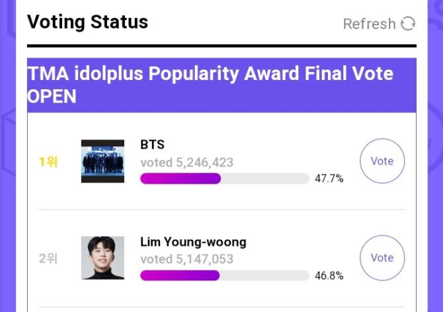
Task: Click the voted 5,246,423 count
Action: pyautogui.click(x=186, y=163)
